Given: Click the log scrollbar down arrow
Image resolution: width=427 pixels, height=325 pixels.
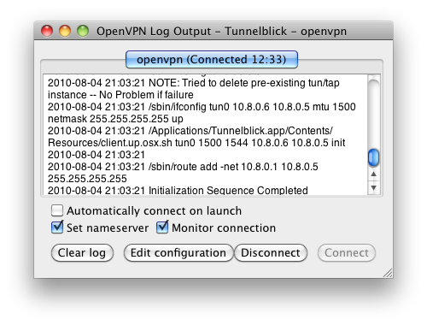Looking at the screenshot, I should (374, 187).
